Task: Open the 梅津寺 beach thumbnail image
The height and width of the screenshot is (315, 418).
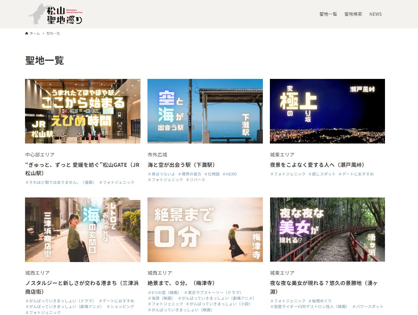Action: click(x=205, y=230)
